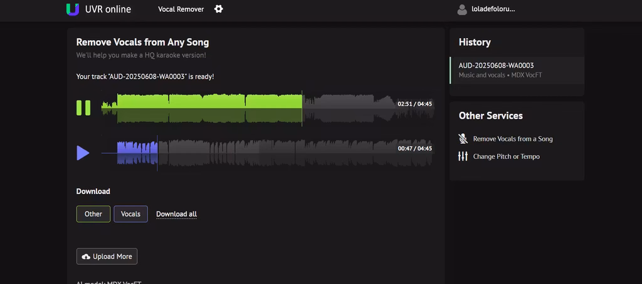The height and width of the screenshot is (284, 642).
Task: Click the Download section label
Action: pyautogui.click(x=93, y=191)
